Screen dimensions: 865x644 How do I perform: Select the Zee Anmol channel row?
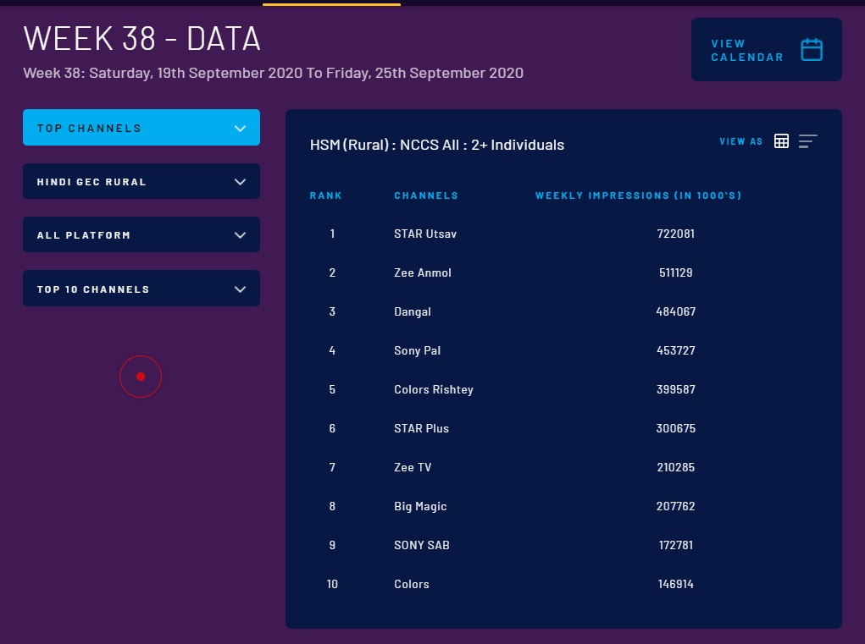click(x=423, y=272)
